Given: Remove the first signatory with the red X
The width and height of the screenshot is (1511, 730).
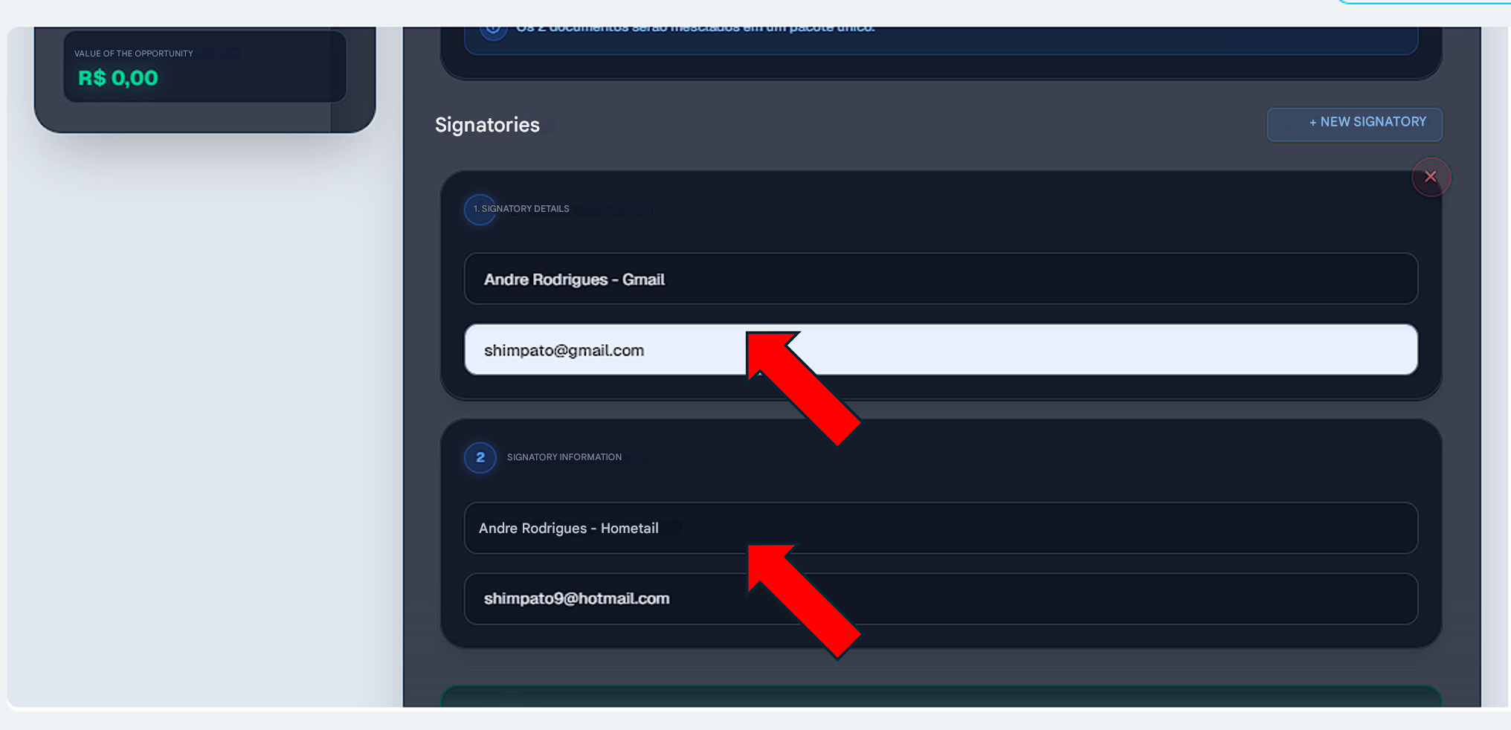Looking at the screenshot, I should (x=1431, y=177).
